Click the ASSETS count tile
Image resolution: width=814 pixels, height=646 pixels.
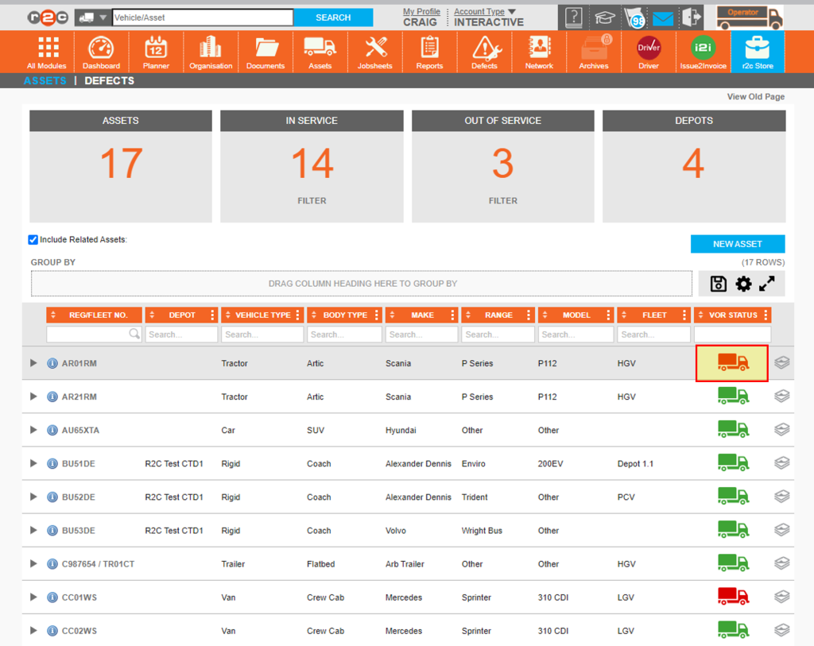coord(121,166)
